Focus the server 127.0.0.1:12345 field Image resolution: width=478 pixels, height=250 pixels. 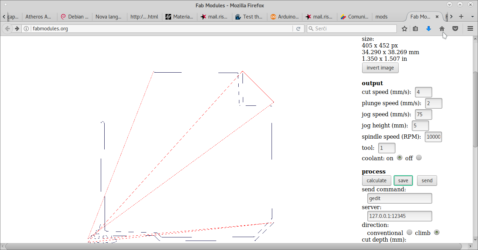pyautogui.click(x=400, y=216)
